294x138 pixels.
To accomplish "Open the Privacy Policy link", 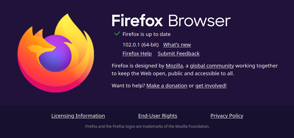I will click(x=227, y=116).
